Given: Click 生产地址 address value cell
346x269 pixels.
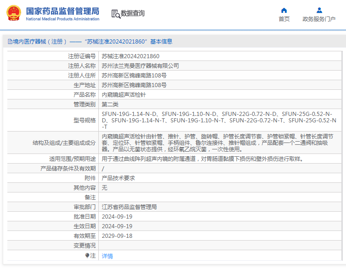Looking at the screenshot, I should (x=220, y=85).
